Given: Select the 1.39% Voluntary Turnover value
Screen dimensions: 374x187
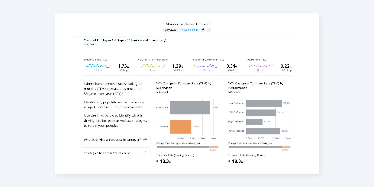Looking at the screenshot, I should (x=178, y=66).
